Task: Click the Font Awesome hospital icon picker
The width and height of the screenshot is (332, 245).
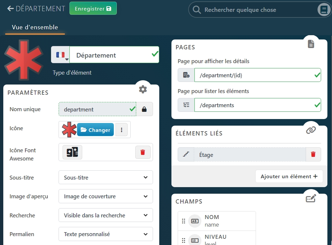Action: tap(72, 152)
